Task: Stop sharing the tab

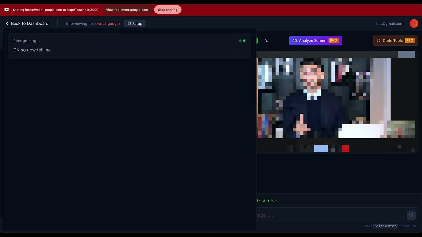Action: click(x=167, y=10)
